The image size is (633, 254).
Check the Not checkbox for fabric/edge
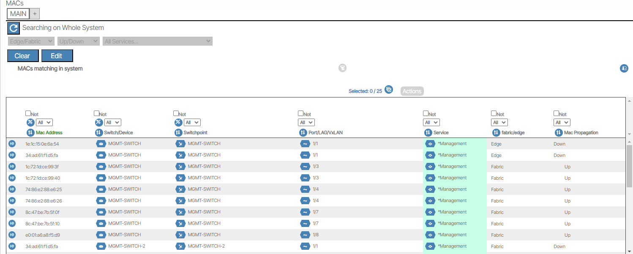tap(494, 113)
